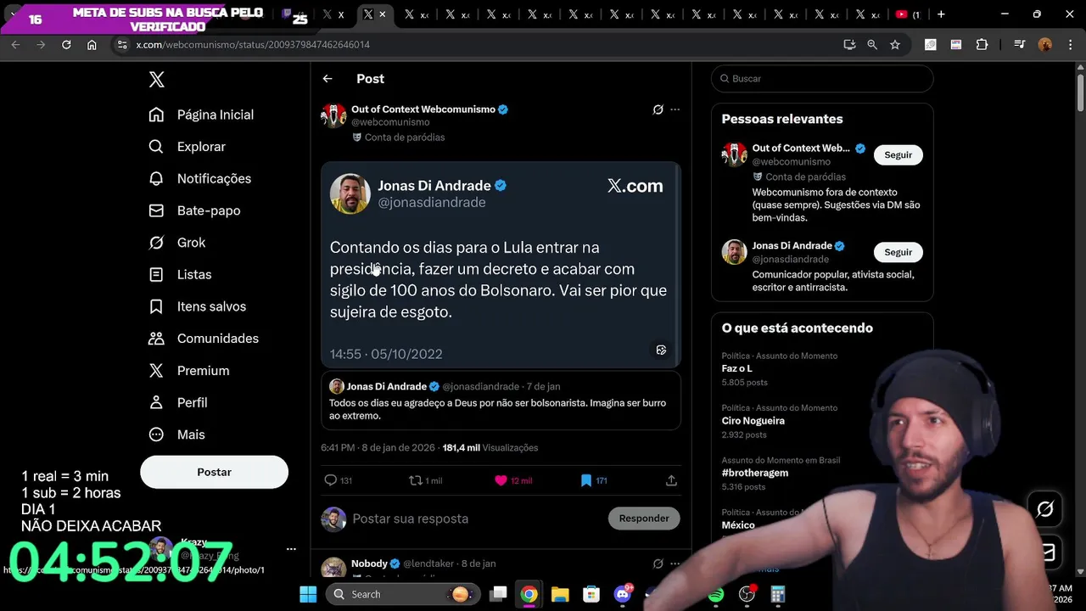Open File Explorer from taskbar

(x=560, y=594)
